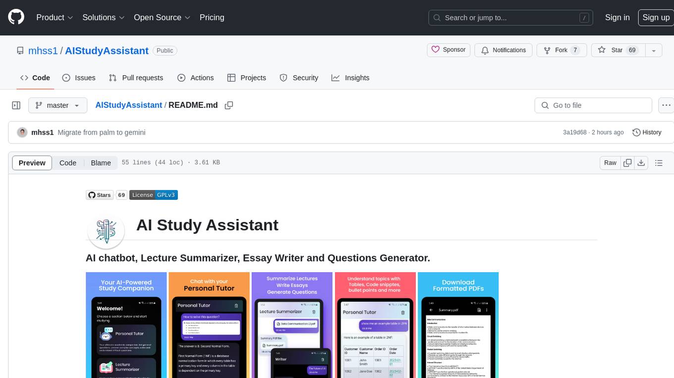Click the fork count 7

pyautogui.click(x=575, y=50)
